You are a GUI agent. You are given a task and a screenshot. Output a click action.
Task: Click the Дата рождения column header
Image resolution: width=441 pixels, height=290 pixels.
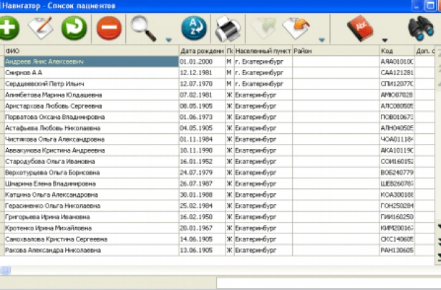pos(202,52)
